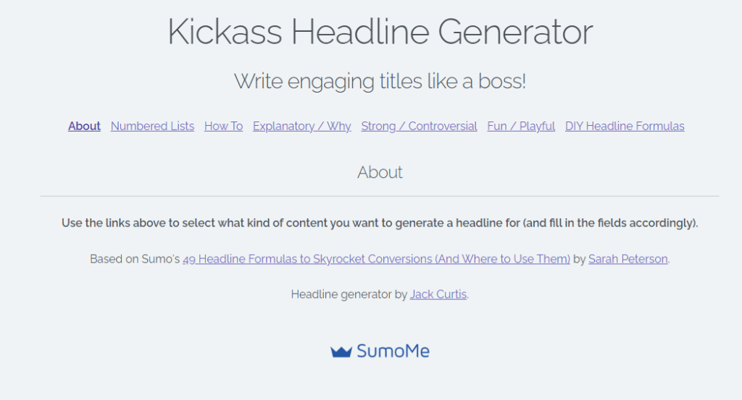Screen dimensions: 742x400
Task: Open DIY Headline Formulas
Action: click(625, 126)
